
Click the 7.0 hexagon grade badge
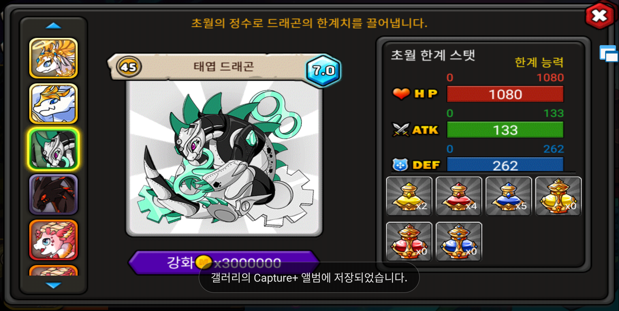(x=323, y=71)
